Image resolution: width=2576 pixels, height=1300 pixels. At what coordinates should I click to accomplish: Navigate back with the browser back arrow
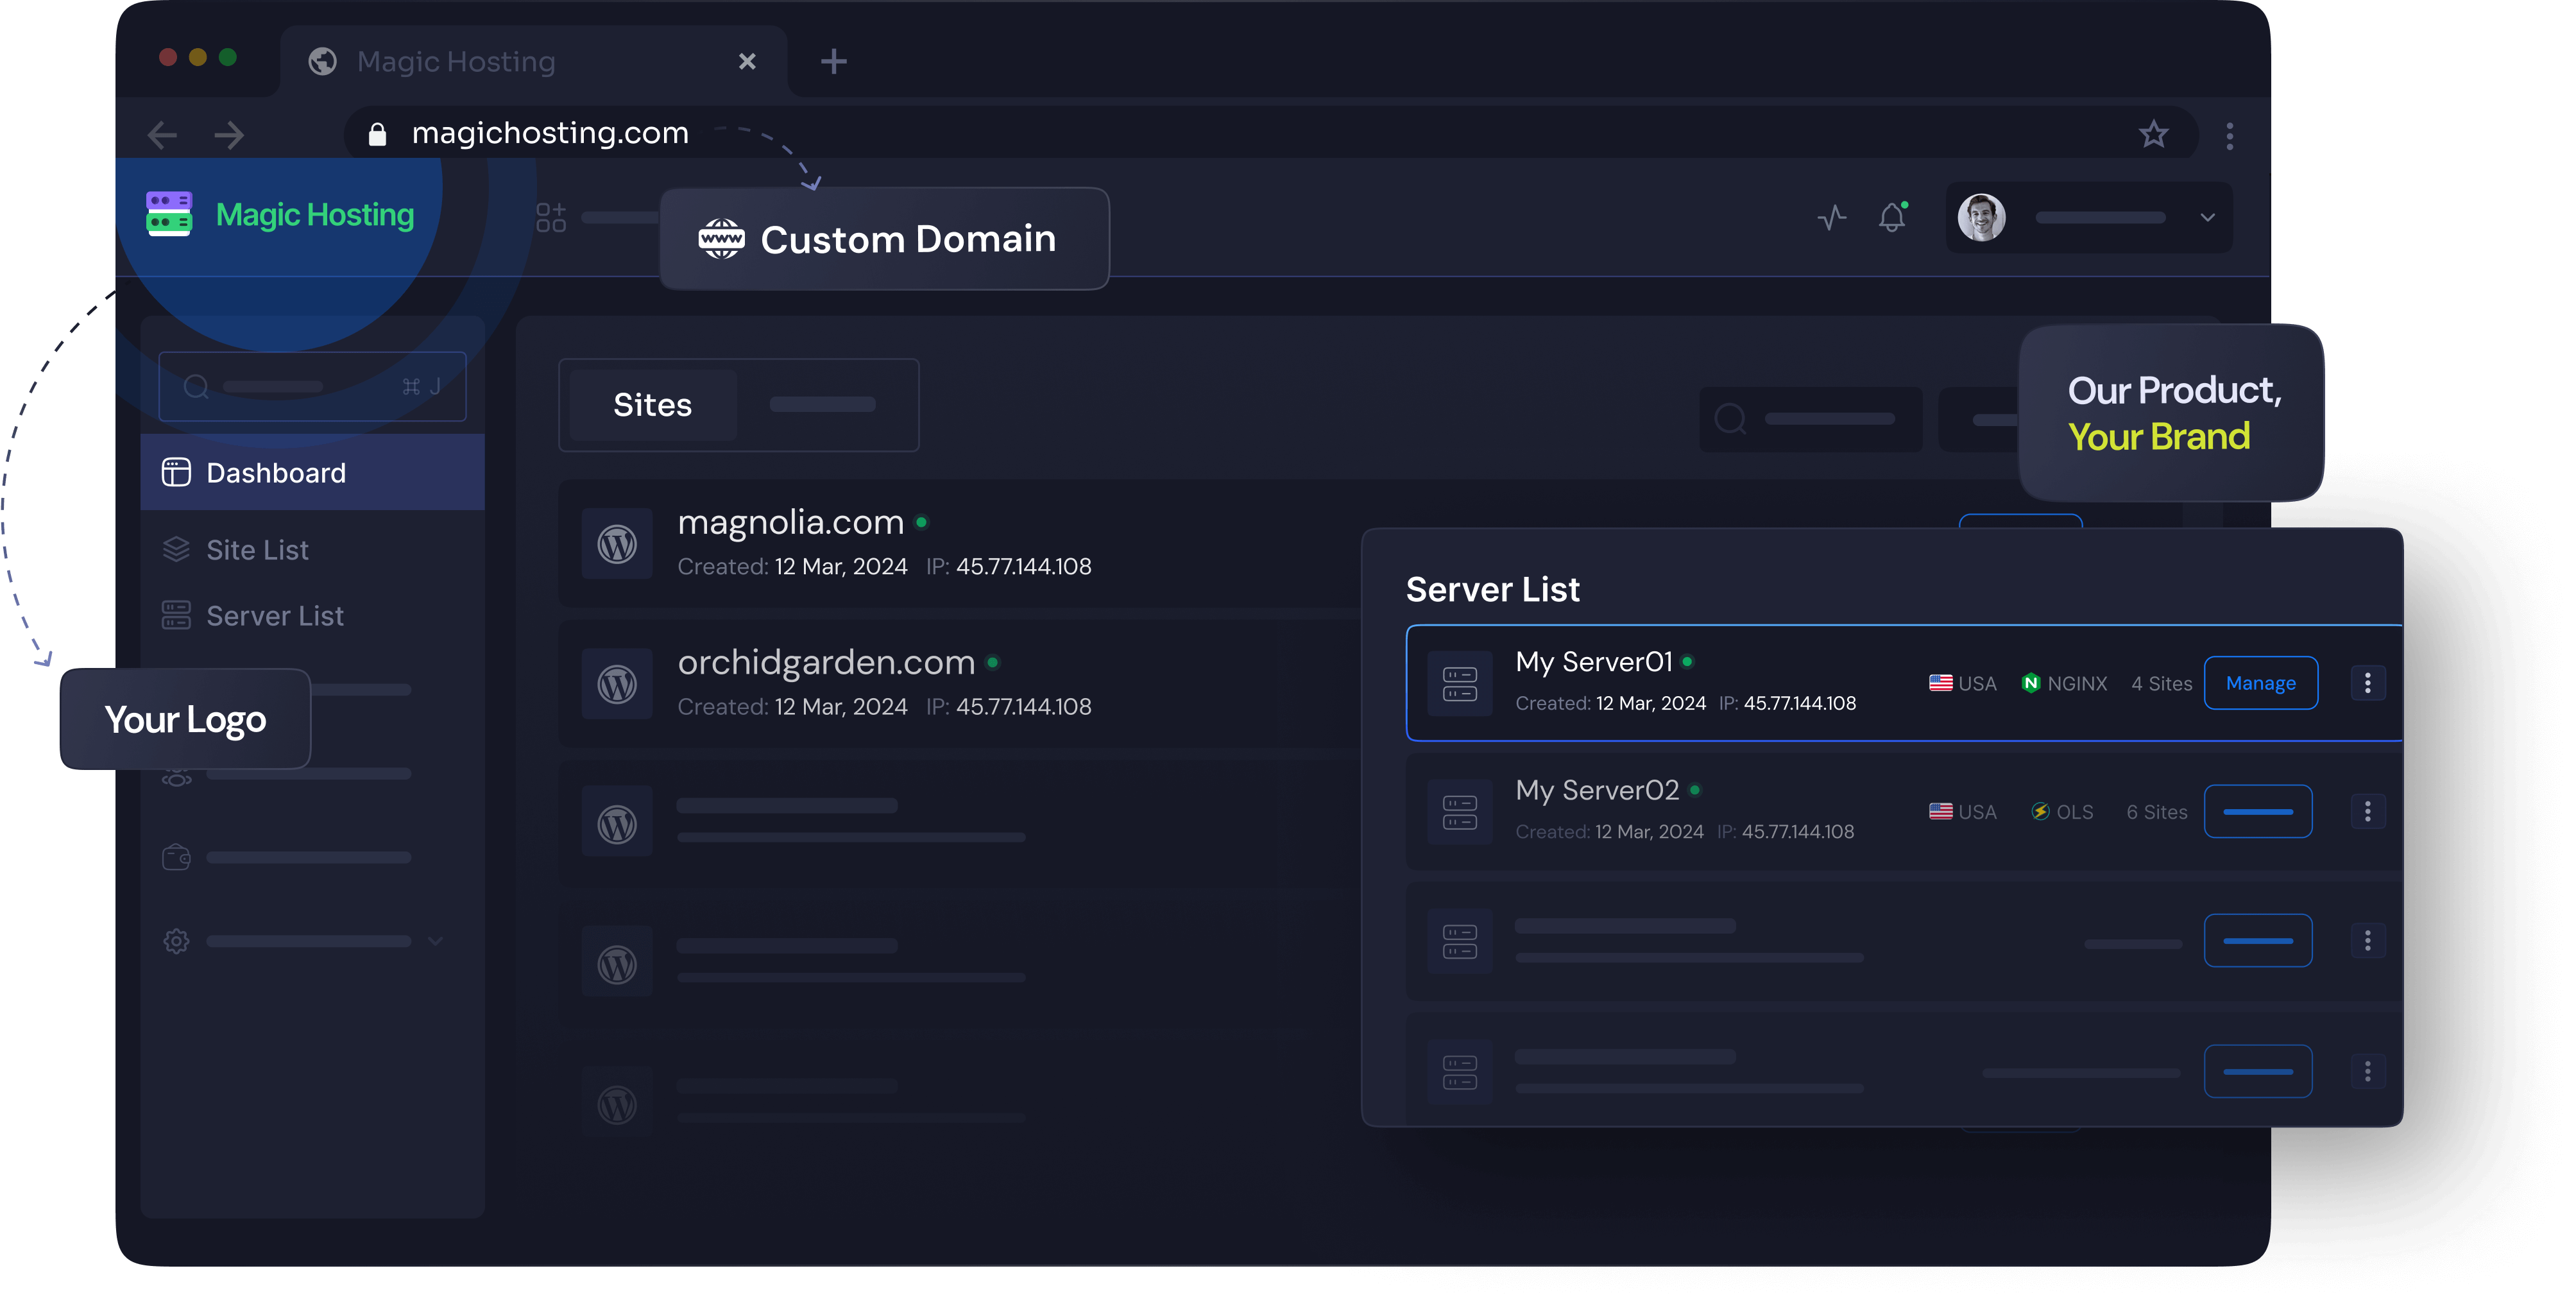(x=162, y=134)
